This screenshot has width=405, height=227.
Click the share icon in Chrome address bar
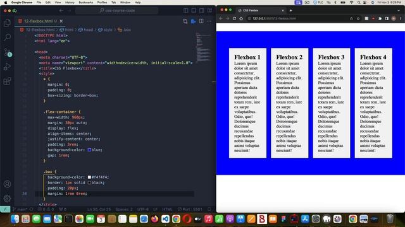click(x=351, y=18)
